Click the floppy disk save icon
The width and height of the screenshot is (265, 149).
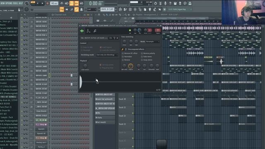(175, 3)
